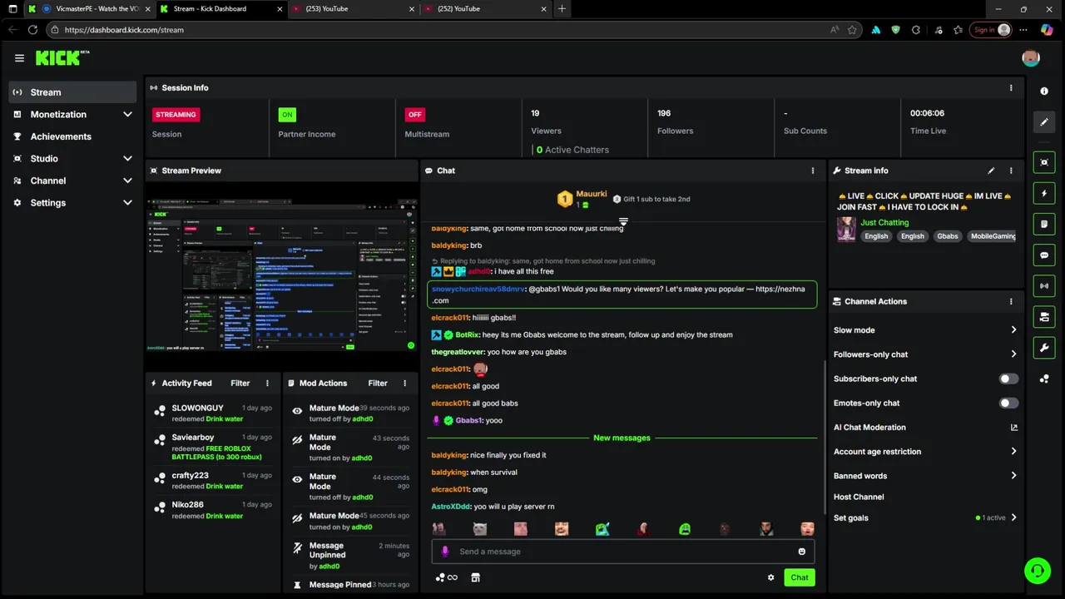Click the Send a message input field
This screenshot has width=1065, height=599.
tap(622, 552)
